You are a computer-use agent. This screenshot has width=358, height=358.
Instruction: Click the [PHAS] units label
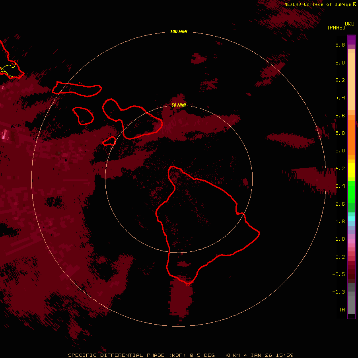[336, 27]
